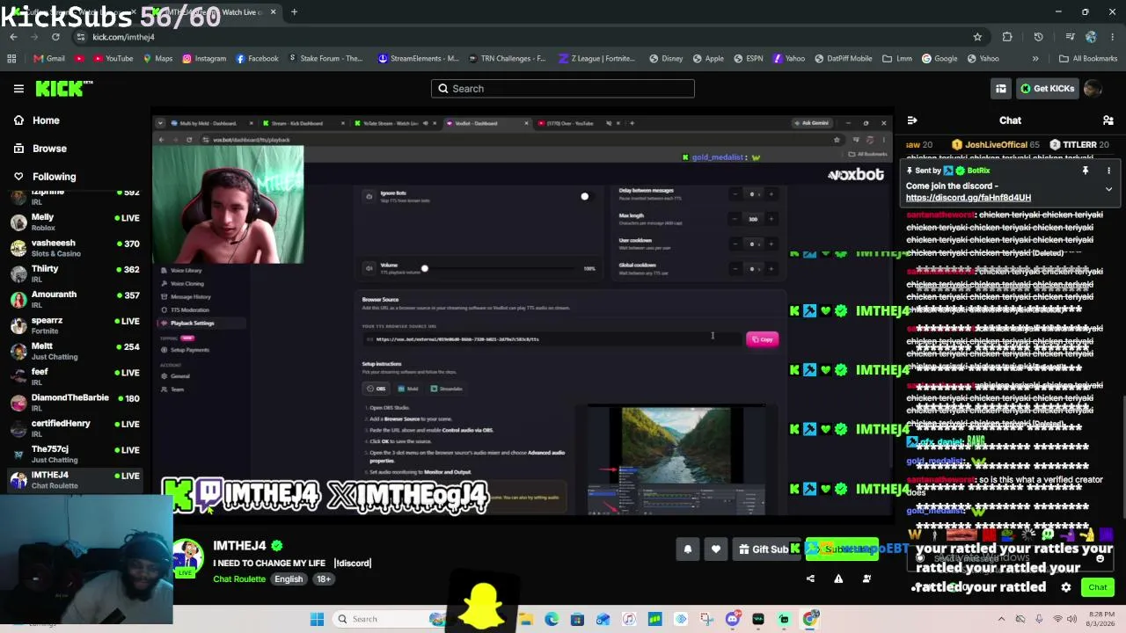Open a new browser tab
Viewport: 1126px width, 633px height.
294,12
